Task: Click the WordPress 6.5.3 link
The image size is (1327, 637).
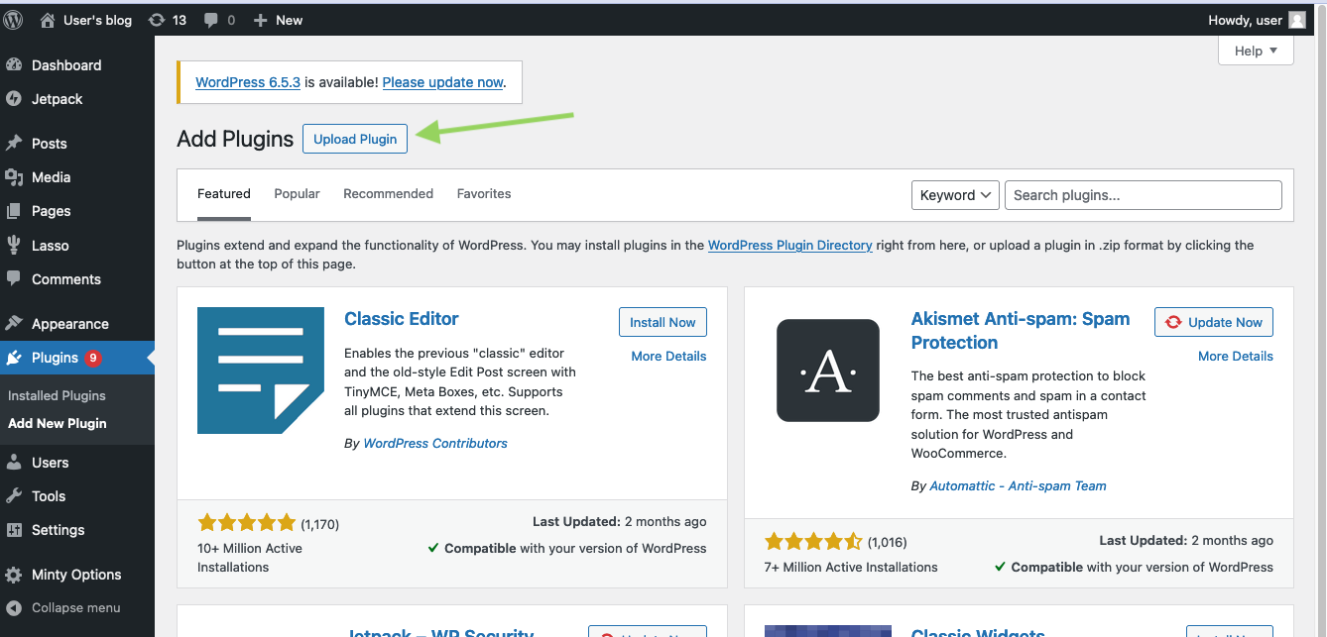Action: pos(248,82)
